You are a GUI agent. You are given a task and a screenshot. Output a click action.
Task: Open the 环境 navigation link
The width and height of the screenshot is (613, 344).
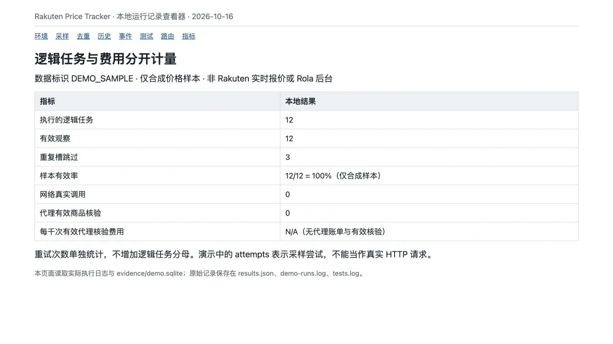point(41,36)
